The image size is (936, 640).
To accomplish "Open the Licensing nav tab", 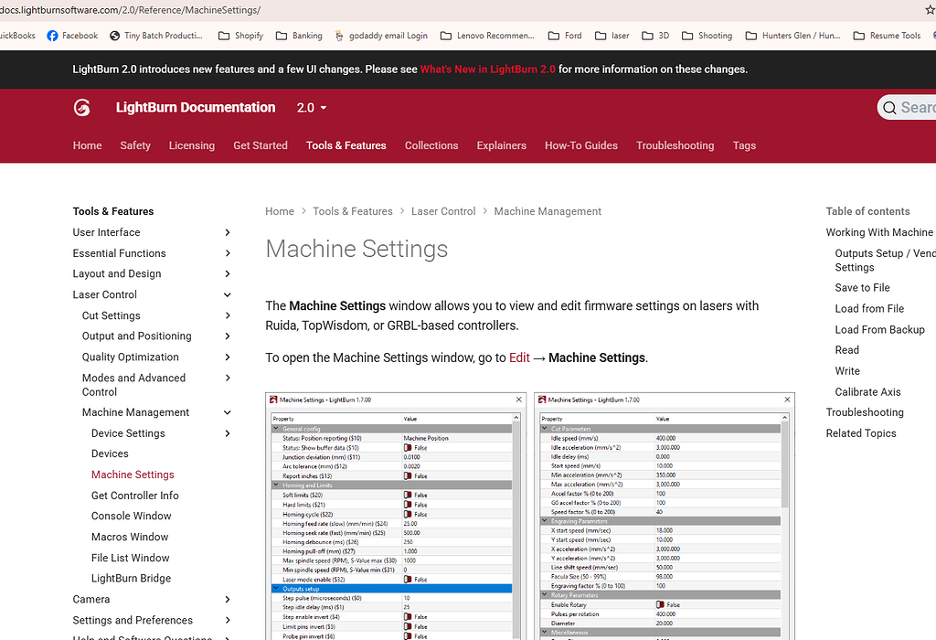I will point(192,145).
